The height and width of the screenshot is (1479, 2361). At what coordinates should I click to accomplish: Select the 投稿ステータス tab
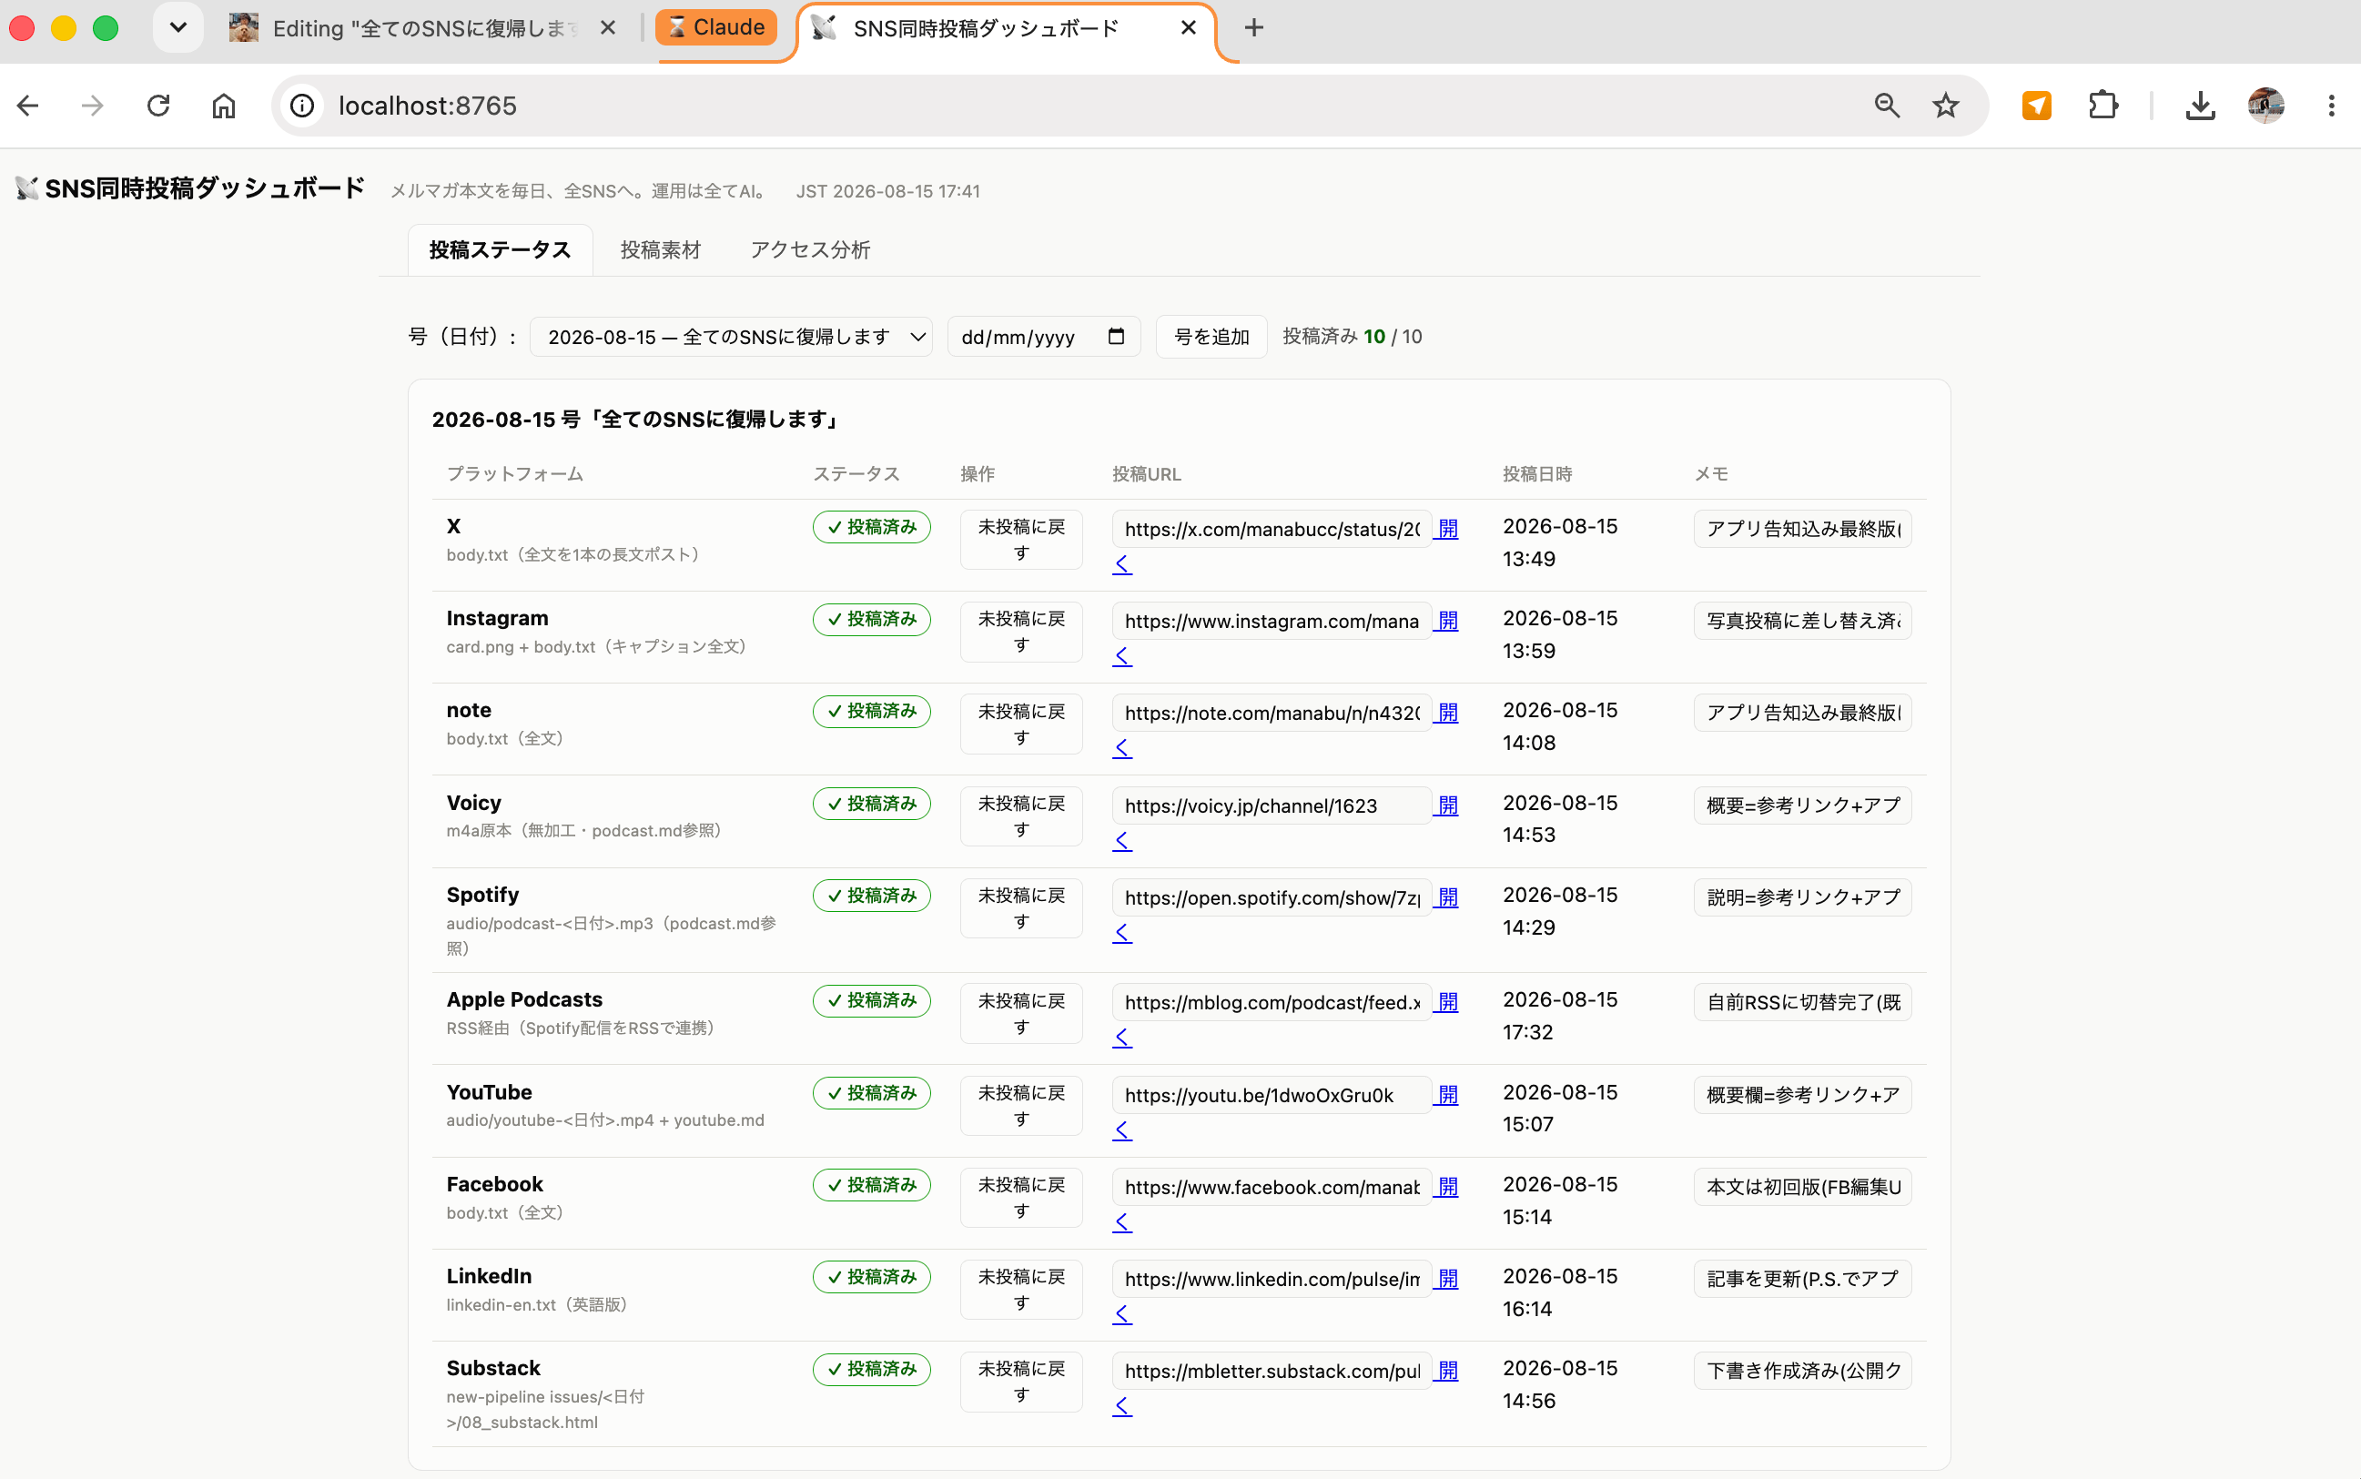pyautogui.click(x=500, y=249)
